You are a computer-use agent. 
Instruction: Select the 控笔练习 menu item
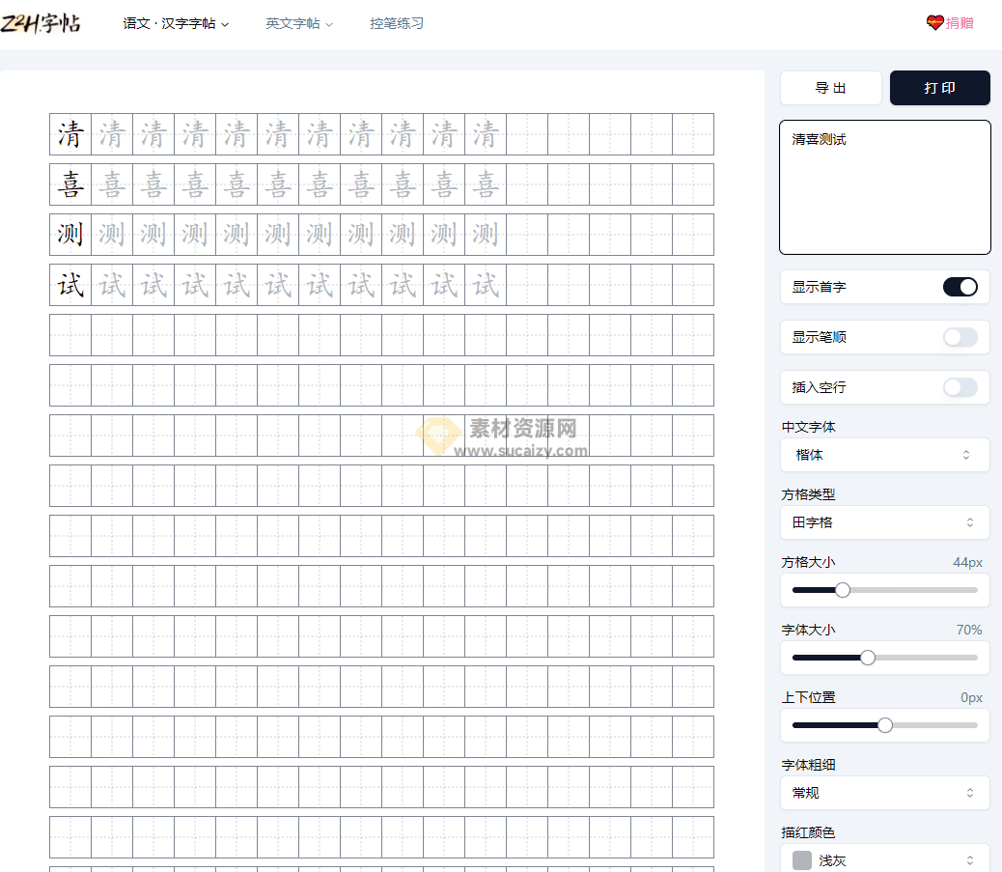pyautogui.click(x=396, y=22)
